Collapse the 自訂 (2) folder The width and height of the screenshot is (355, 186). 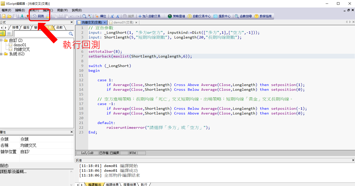pyautogui.click(x=1, y=40)
